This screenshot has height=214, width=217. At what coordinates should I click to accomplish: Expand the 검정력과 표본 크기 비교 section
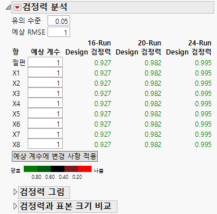pyautogui.click(x=15, y=206)
